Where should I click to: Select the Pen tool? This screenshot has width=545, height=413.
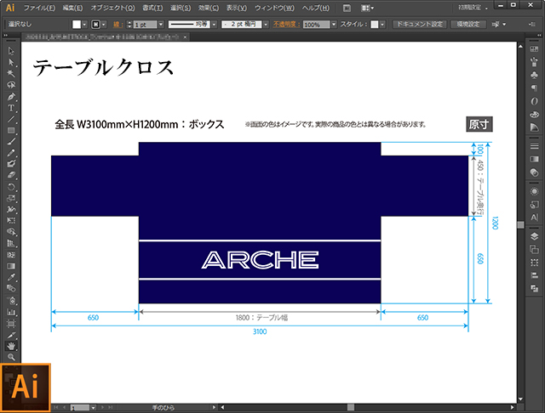tap(11, 96)
